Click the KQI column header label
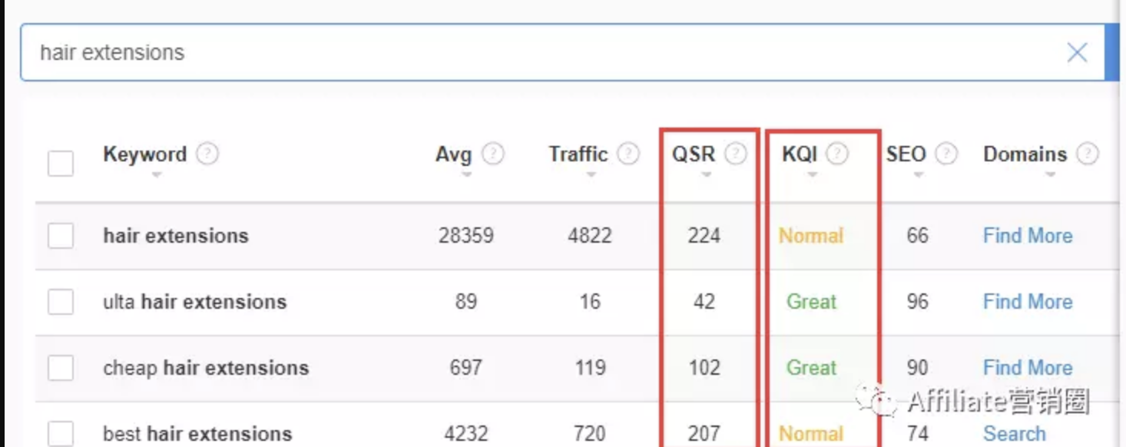The width and height of the screenshot is (1126, 447). [800, 154]
